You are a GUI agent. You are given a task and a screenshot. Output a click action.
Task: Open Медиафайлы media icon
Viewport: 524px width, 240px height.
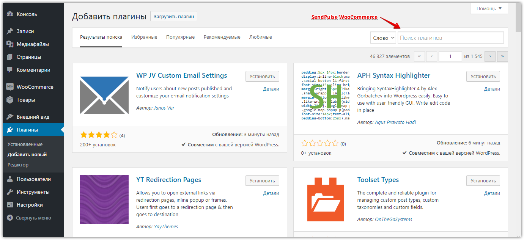10,44
